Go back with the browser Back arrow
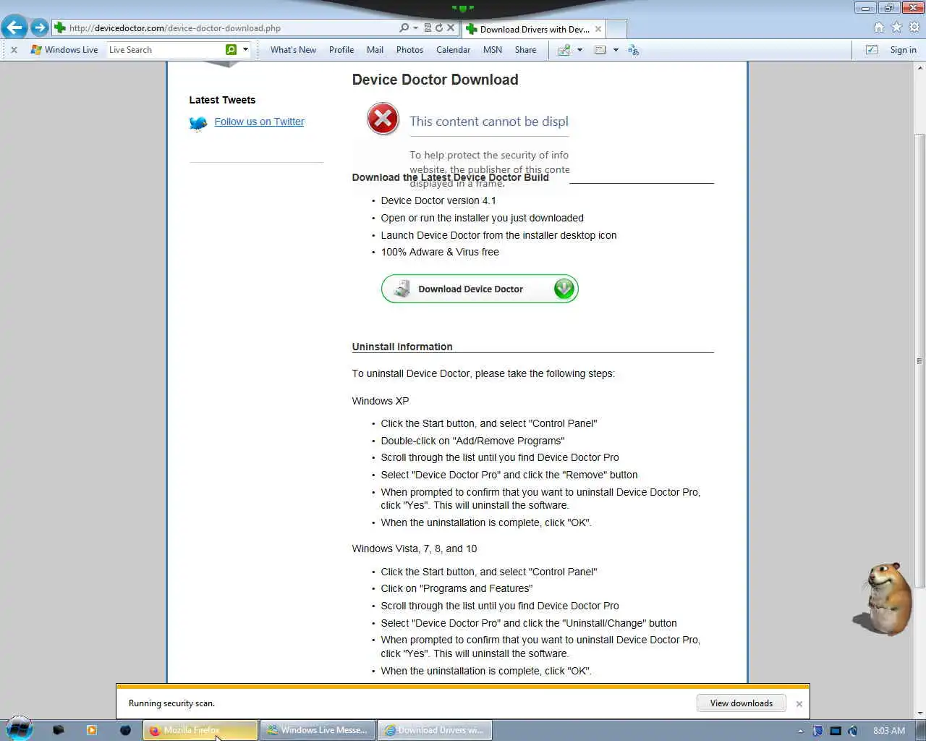926x741 pixels. tap(14, 27)
